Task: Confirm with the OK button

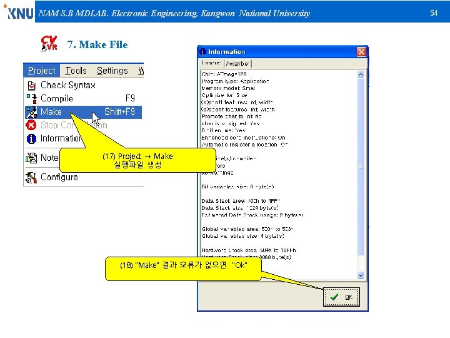Action: (341, 297)
